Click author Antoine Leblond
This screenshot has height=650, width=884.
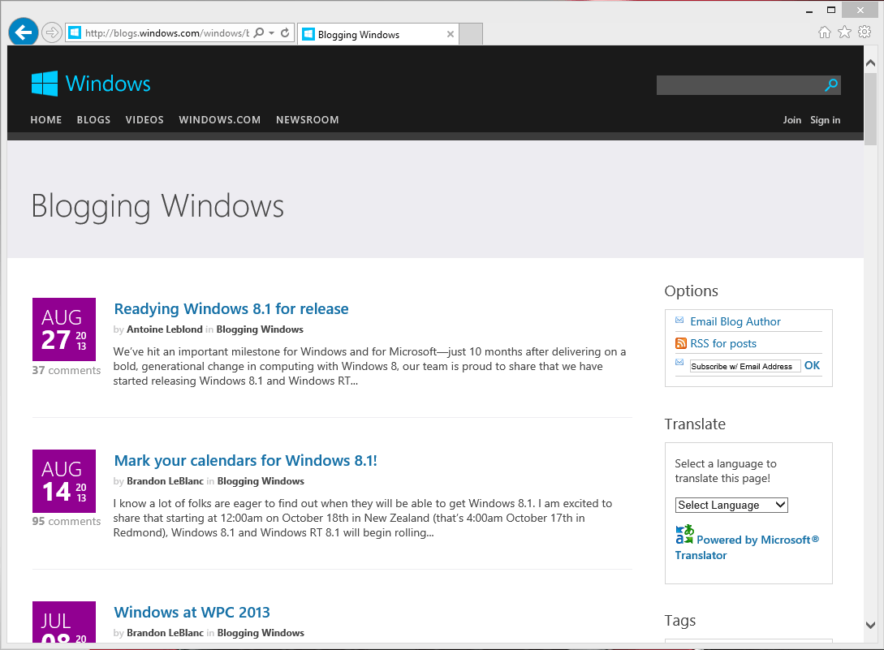(x=165, y=329)
